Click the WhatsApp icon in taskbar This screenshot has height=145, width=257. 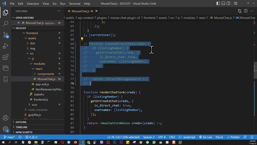tap(154, 142)
